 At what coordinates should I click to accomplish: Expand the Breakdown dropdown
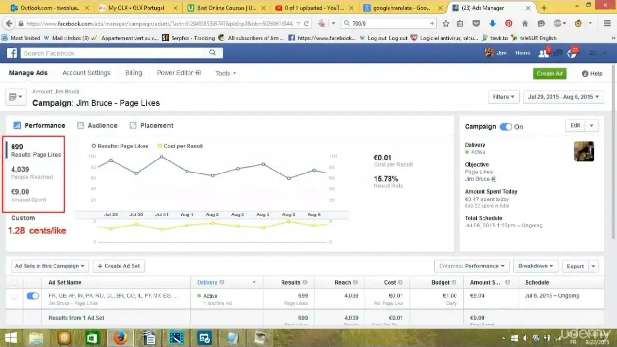pos(535,266)
